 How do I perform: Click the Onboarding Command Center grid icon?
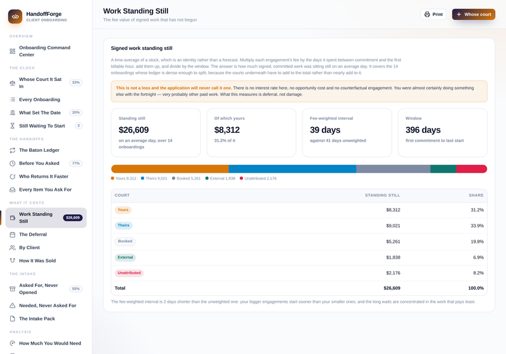click(x=12, y=51)
